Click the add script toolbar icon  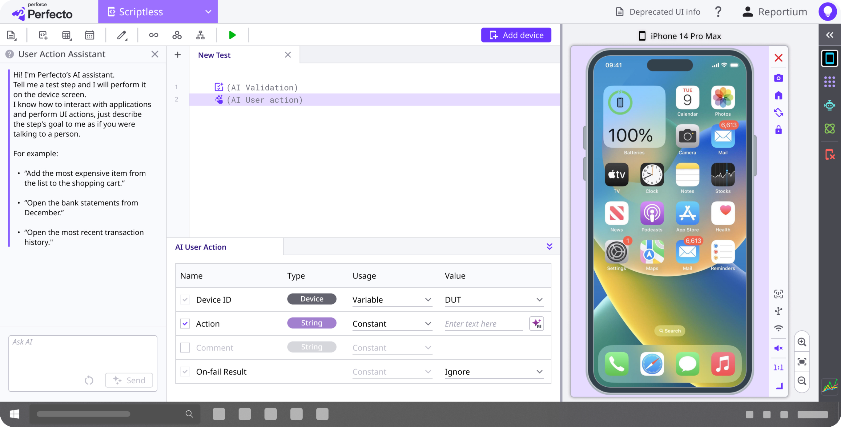pyautogui.click(x=43, y=35)
